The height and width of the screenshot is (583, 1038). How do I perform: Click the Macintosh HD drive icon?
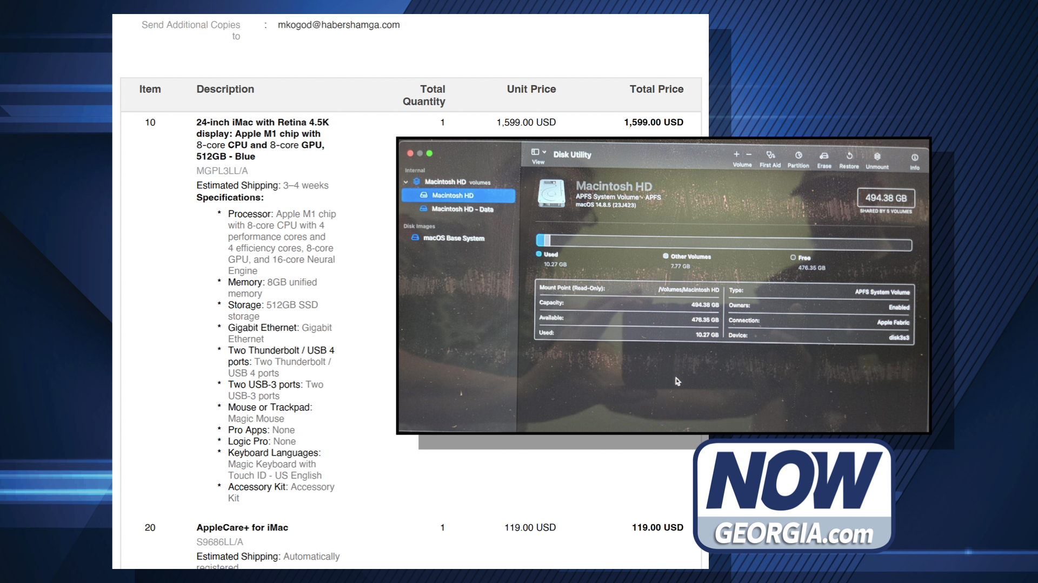[x=551, y=193]
